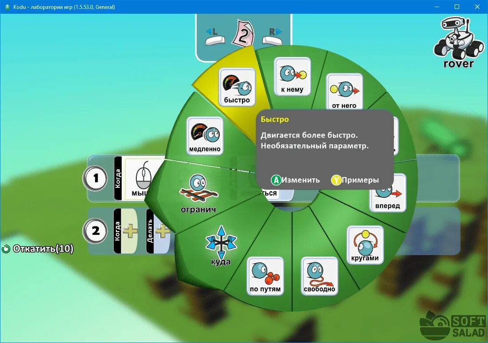Click 'Откатить(10)' undo
The image size is (488, 343).
[38, 249]
